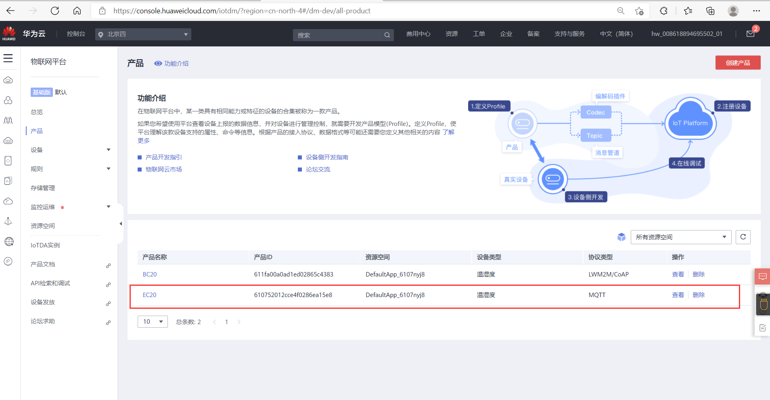
Task: Collapse the sidebar with arrow handle
Action: click(121, 224)
